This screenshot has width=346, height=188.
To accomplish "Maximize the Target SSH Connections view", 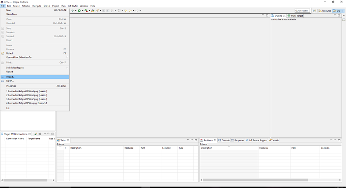I will coord(52,134).
